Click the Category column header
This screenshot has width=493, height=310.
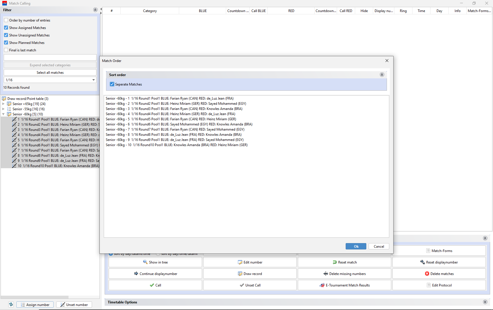(150, 11)
